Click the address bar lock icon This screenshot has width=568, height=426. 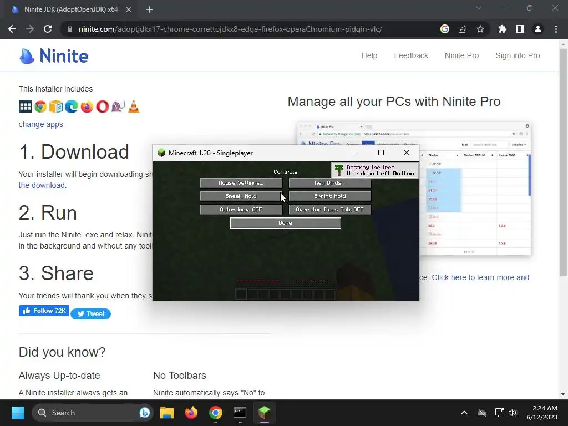click(x=70, y=29)
